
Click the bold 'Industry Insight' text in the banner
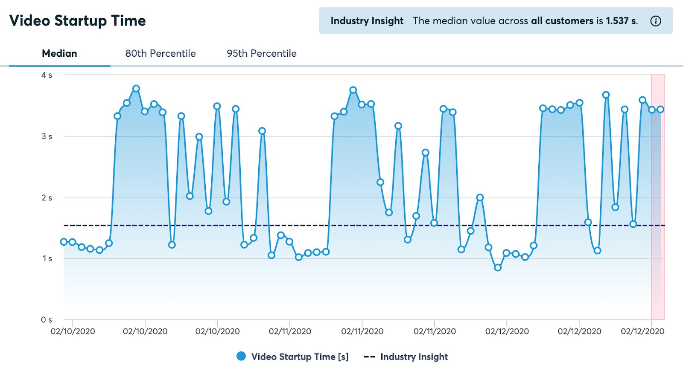coord(367,21)
